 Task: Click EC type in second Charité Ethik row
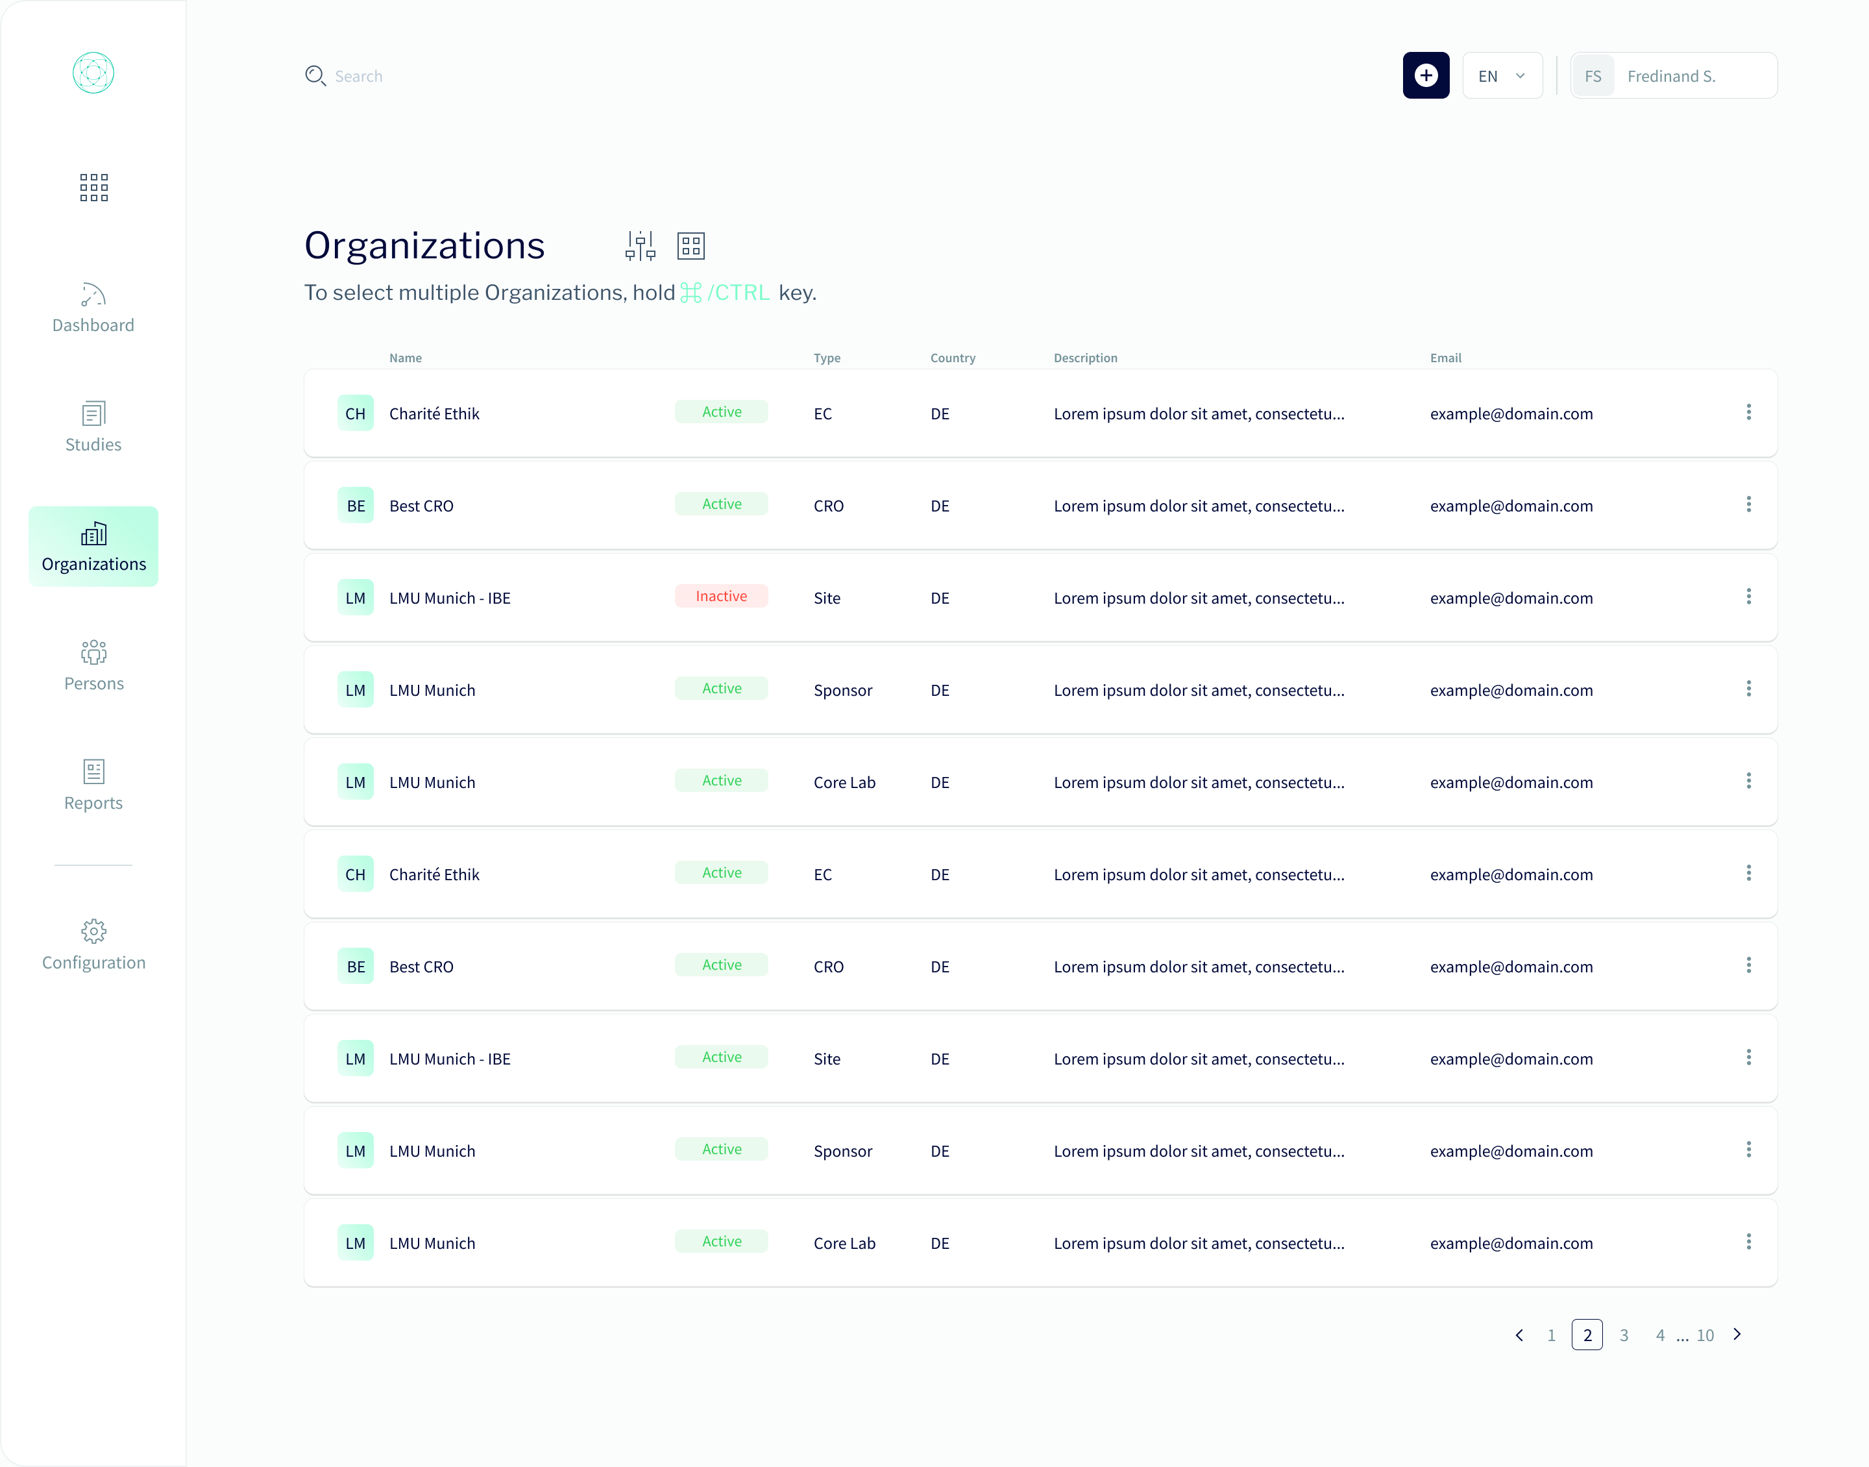pyautogui.click(x=822, y=874)
